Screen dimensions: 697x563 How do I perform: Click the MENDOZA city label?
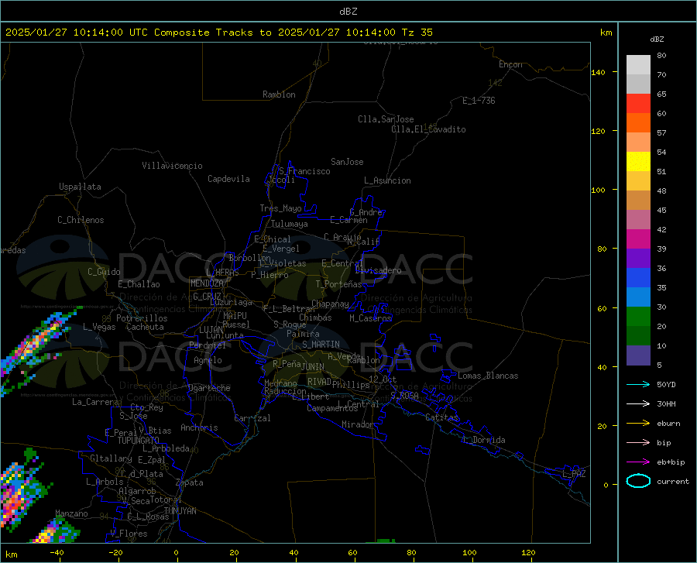(207, 283)
